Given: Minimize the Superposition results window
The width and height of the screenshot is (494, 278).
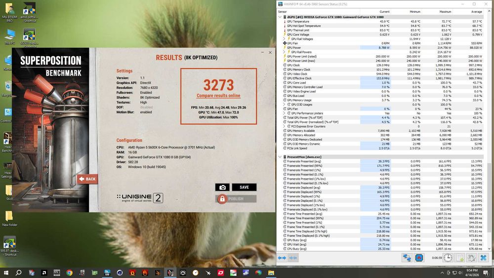Looking at the screenshot, I should coord(262,52).
